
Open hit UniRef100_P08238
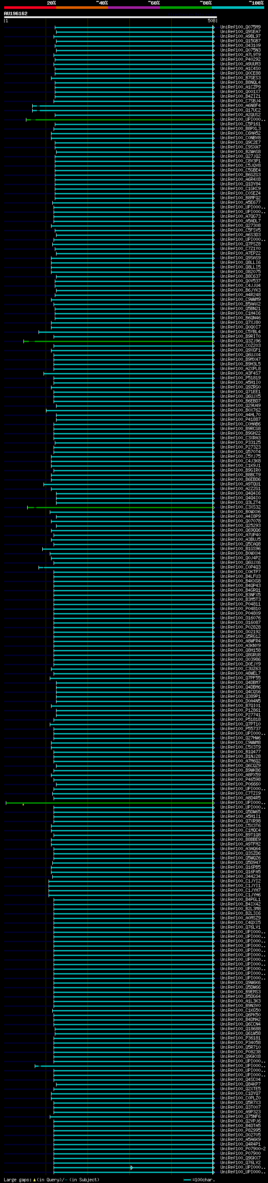240,1052
